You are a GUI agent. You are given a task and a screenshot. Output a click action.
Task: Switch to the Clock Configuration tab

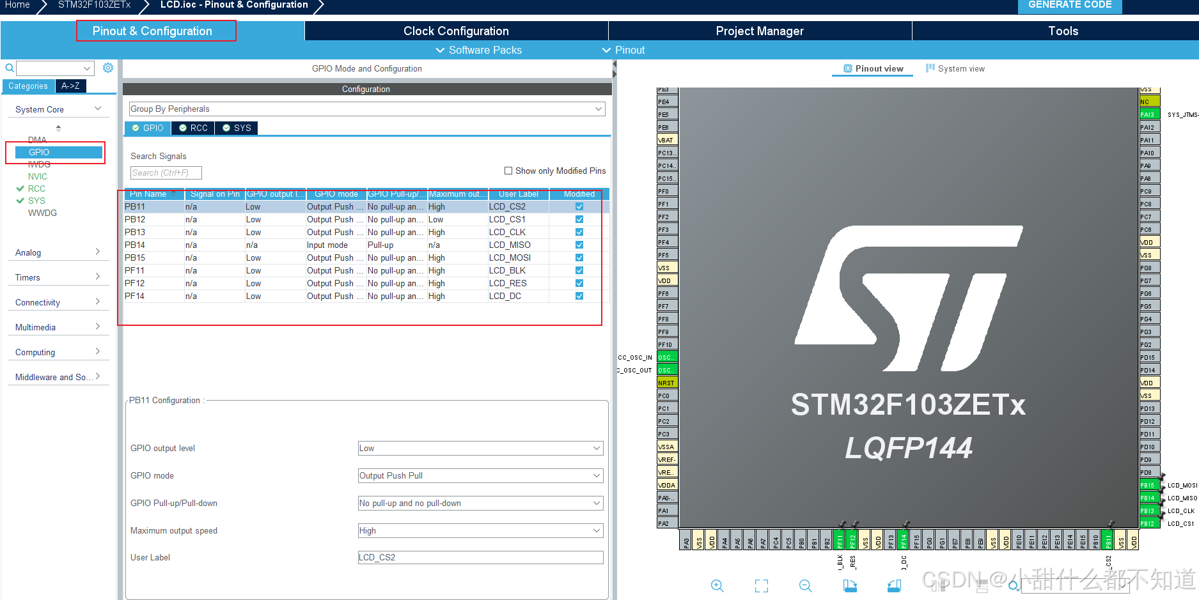pyautogui.click(x=455, y=31)
